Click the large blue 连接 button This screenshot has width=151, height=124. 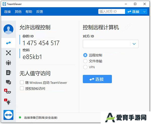97,79
